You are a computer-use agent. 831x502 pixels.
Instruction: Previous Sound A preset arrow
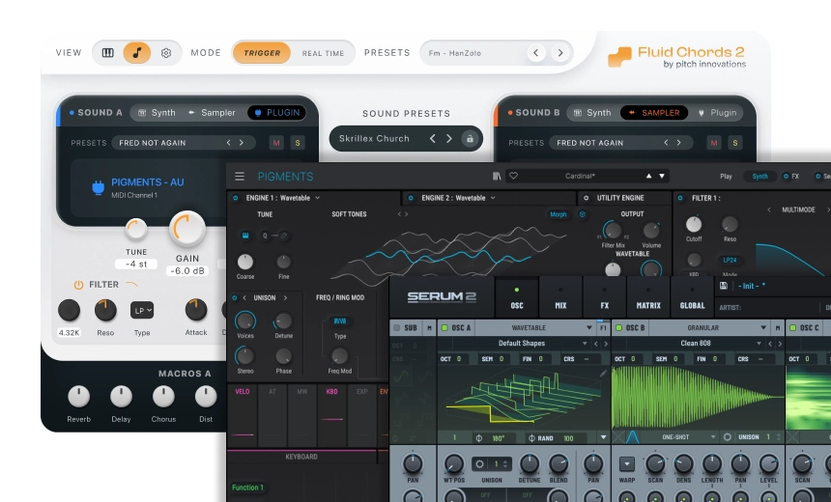(228, 143)
